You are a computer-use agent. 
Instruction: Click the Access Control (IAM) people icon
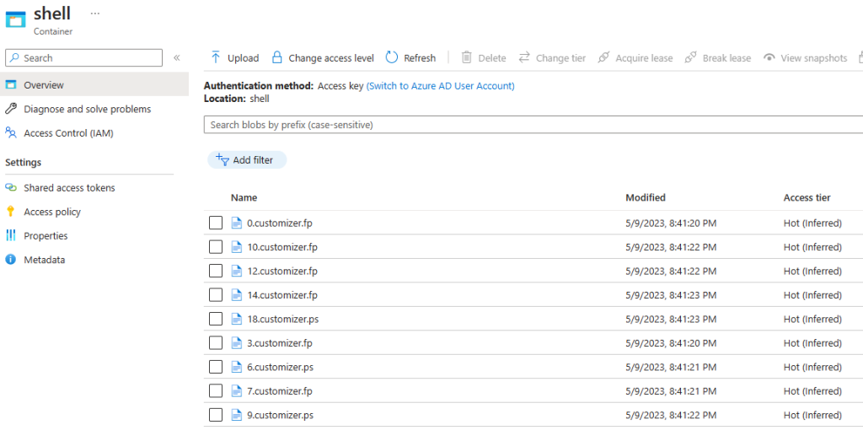click(x=10, y=132)
